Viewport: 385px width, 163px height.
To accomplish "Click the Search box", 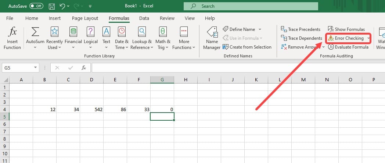I will [251, 6].
